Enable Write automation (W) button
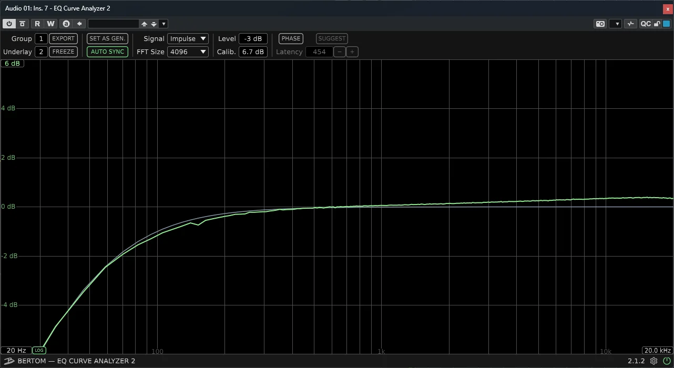Screen dimensions: 674x368 click(50, 24)
